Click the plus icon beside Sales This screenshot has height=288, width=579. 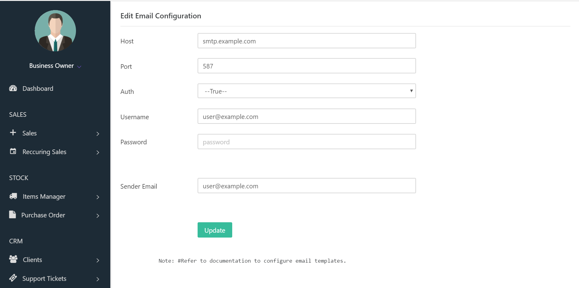point(13,133)
